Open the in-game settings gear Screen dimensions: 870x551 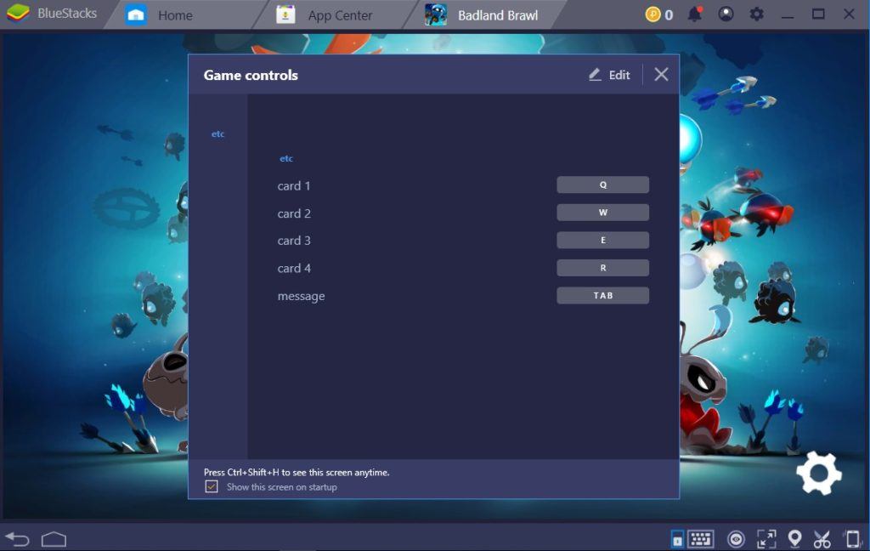(x=818, y=474)
